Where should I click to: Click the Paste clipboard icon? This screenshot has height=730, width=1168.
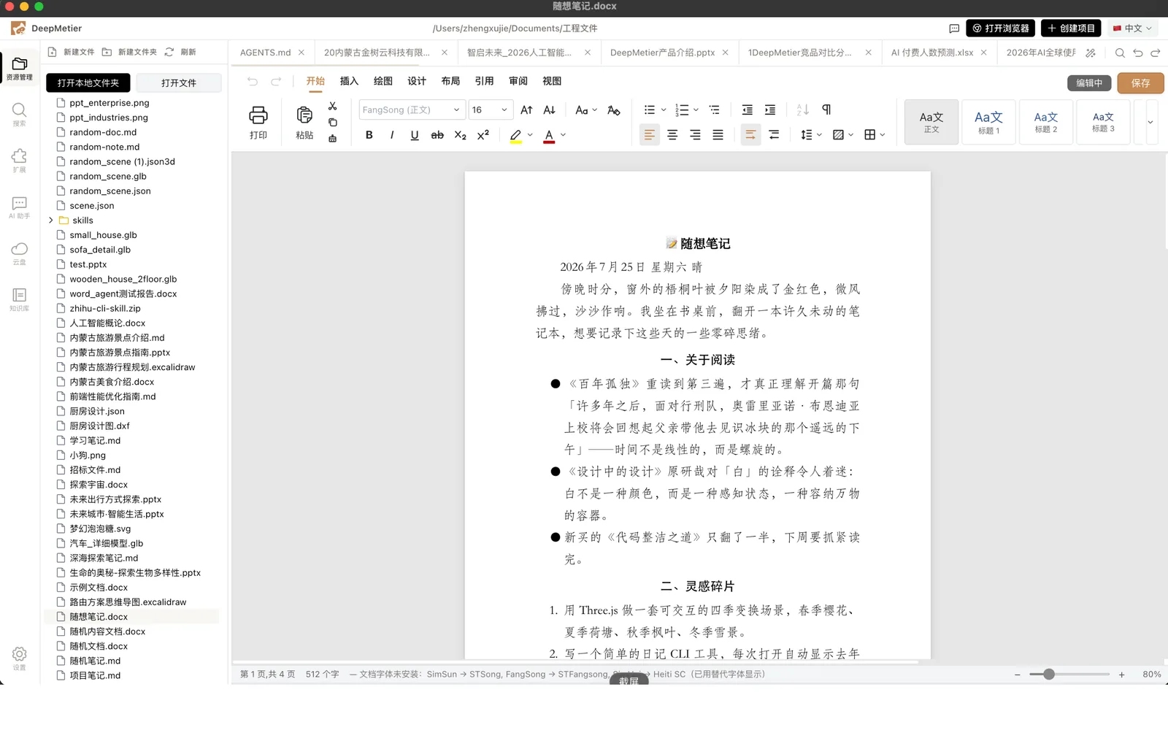tap(304, 115)
